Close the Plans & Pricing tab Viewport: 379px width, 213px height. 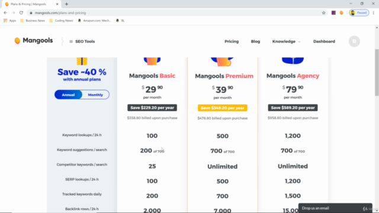pos(57,4)
